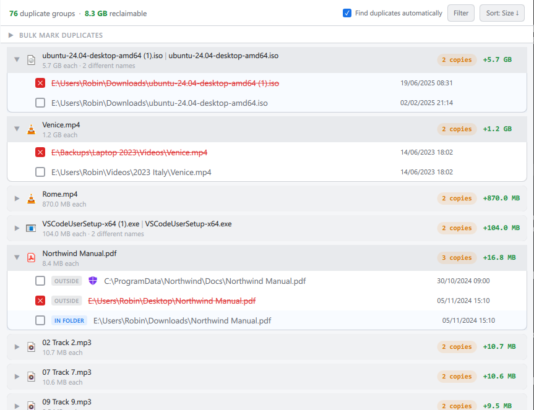Click the 19/06/2025 08:31 date on ubuntu row
Image resolution: width=534 pixels, height=410 pixels.
(426, 83)
